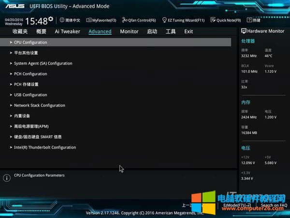Click the 15:48 clock display
The width and height of the screenshot is (290, 218).
pyautogui.click(x=36, y=21)
